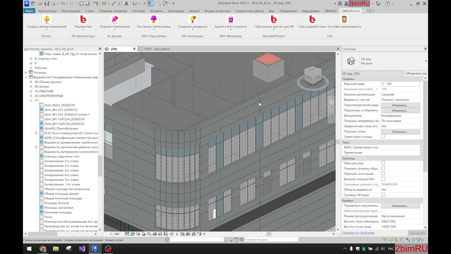
Task: Click Изменить for Параметры отображения
Action: point(400,110)
